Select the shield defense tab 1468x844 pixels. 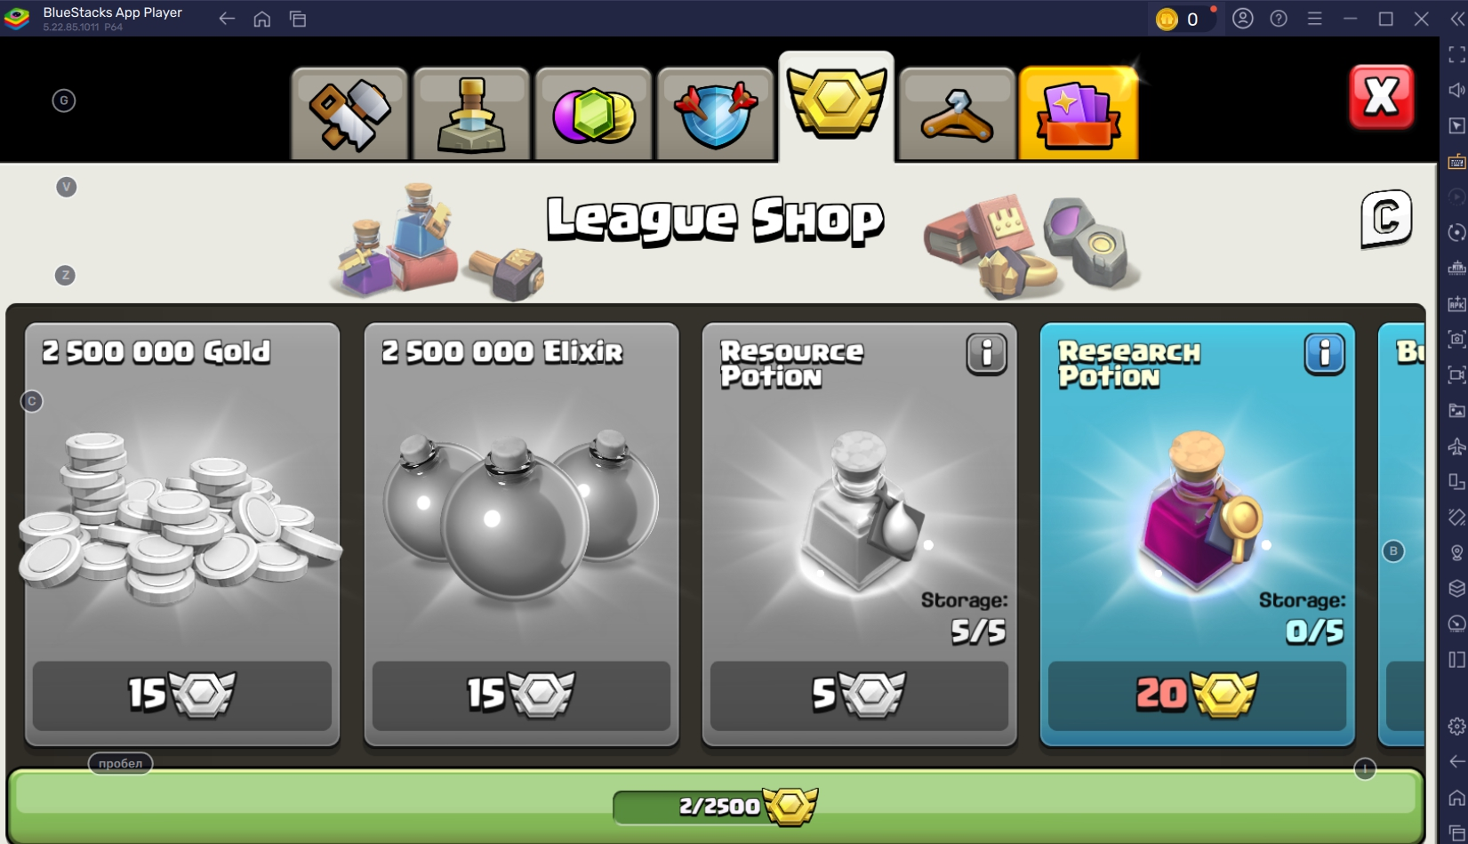[x=715, y=114]
